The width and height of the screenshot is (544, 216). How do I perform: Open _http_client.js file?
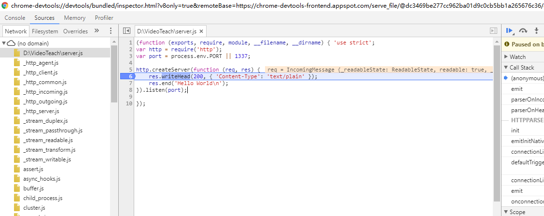[40, 72]
